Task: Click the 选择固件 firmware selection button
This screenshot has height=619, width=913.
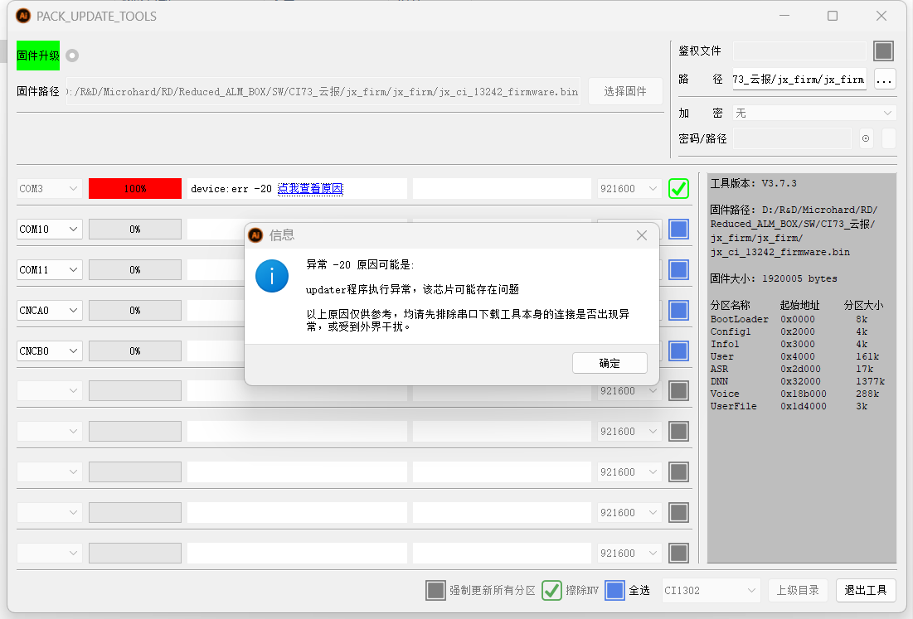Action: coord(624,91)
